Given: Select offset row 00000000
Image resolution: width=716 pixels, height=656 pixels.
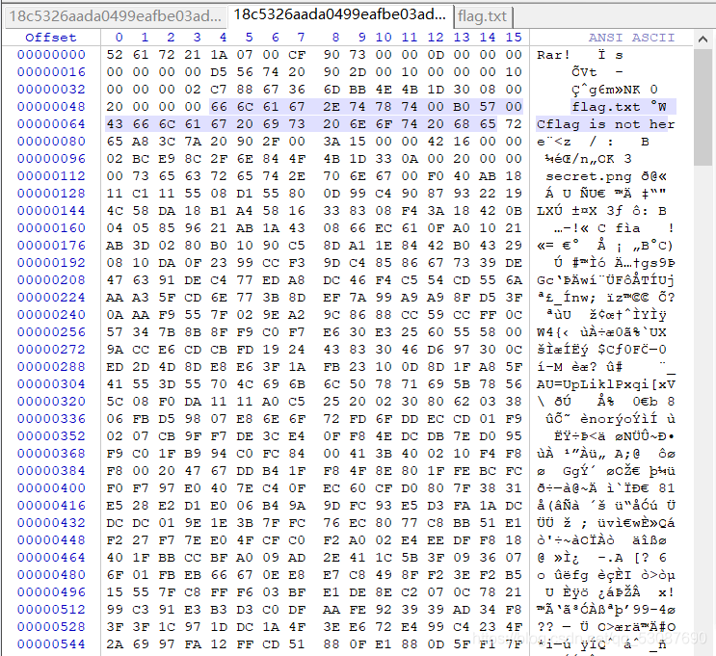Looking at the screenshot, I should click(51, 55).
